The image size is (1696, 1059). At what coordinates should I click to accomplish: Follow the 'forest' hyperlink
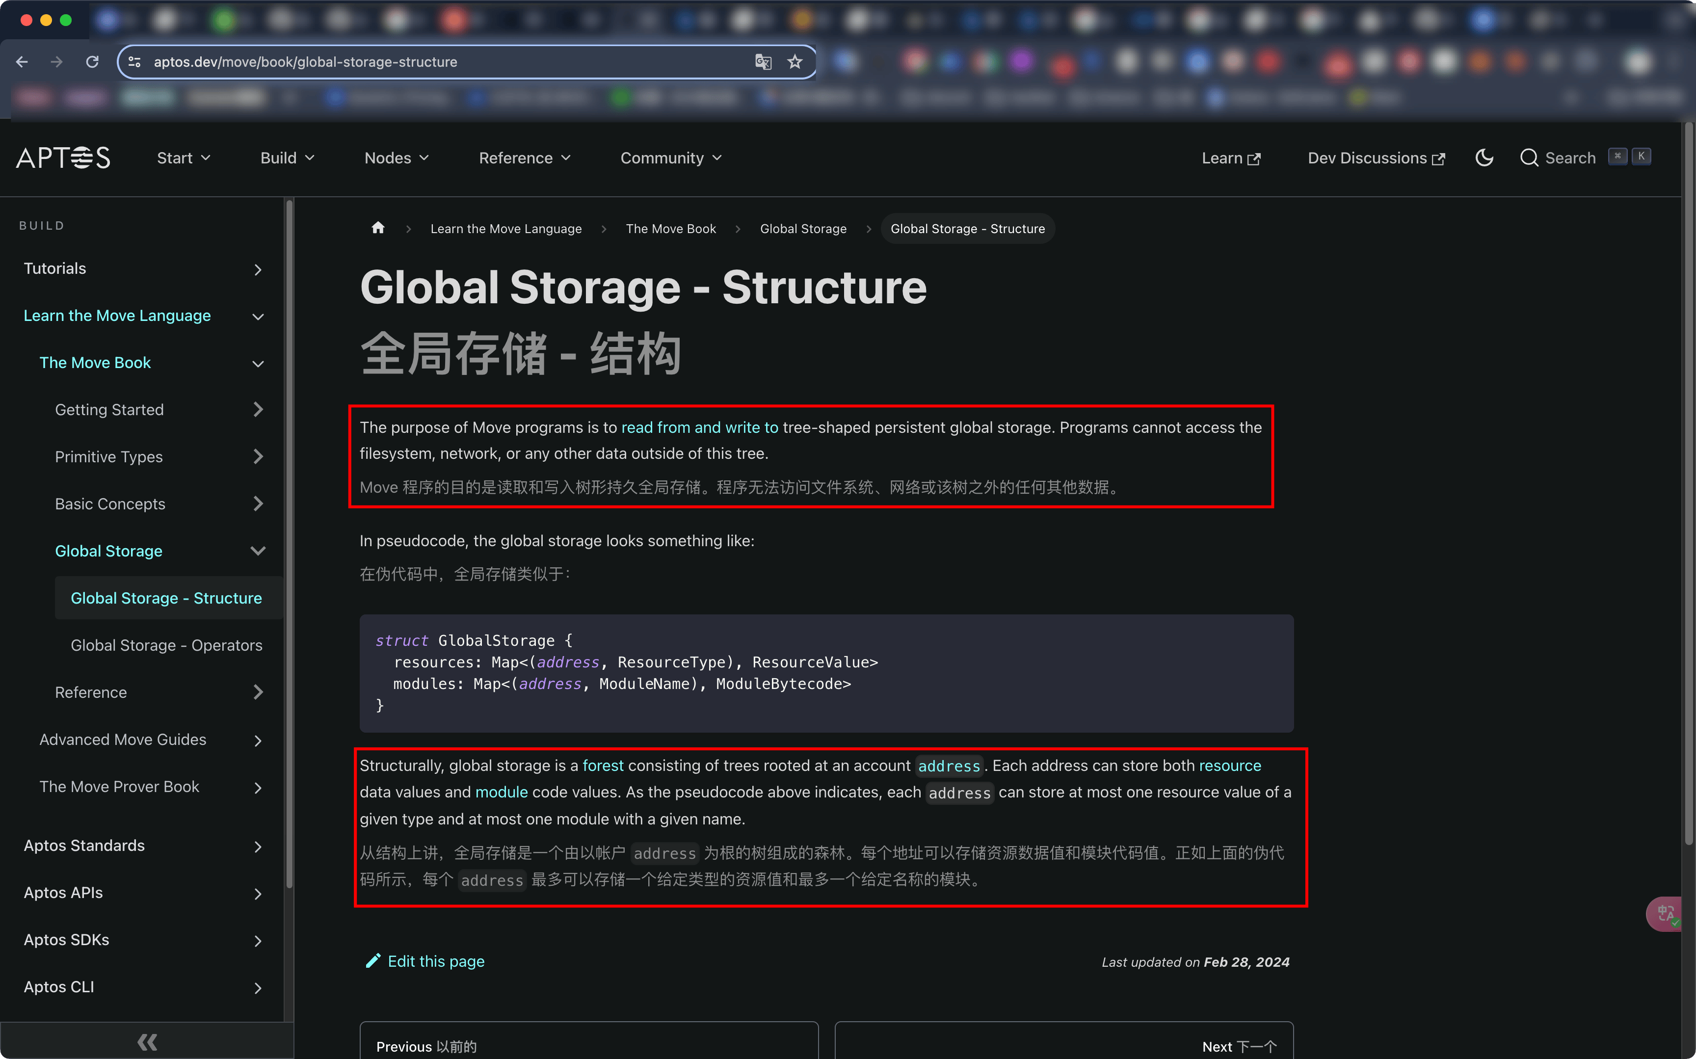click(603, 766)
